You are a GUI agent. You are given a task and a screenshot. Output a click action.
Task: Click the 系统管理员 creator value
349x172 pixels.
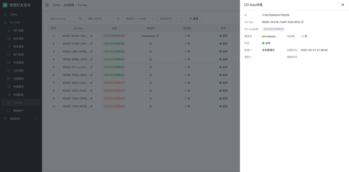(x=268, y=50)
